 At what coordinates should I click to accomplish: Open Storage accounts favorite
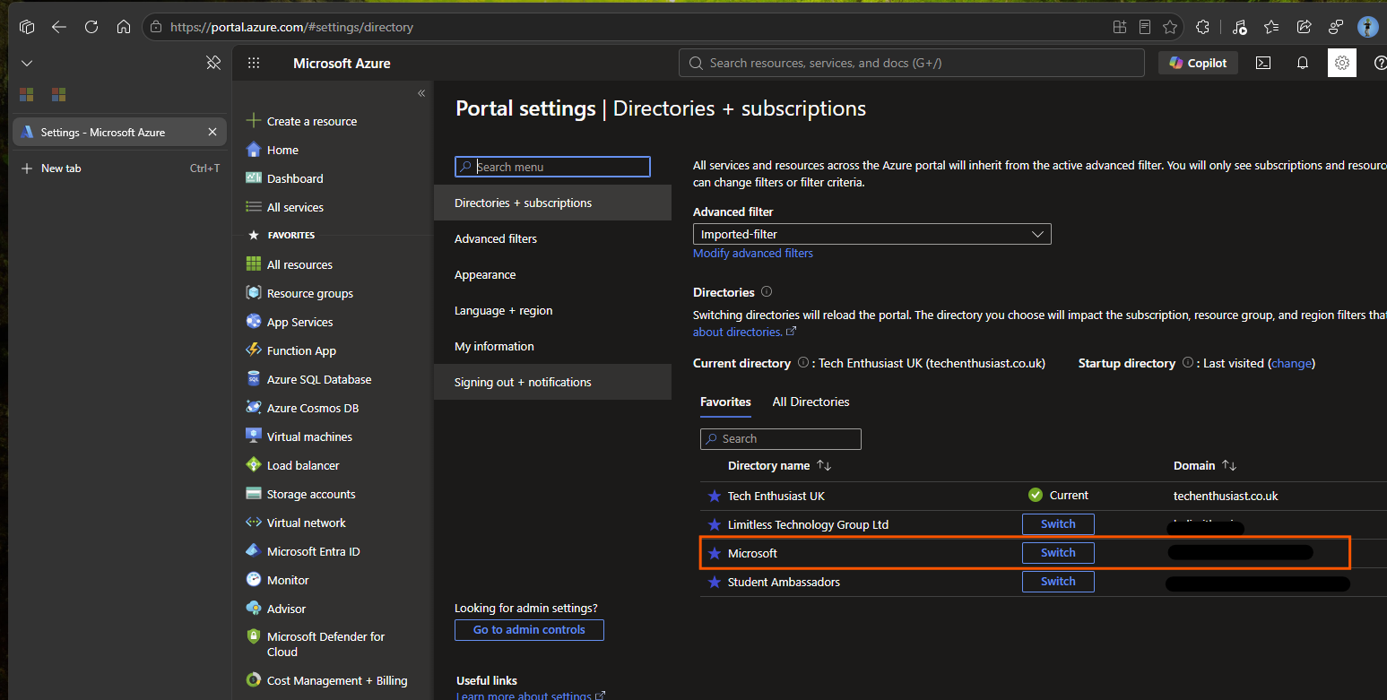(x=300, y=494)
